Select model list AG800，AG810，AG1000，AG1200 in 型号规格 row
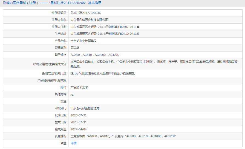This screenshot has height=149, width=245. point(95,55)
